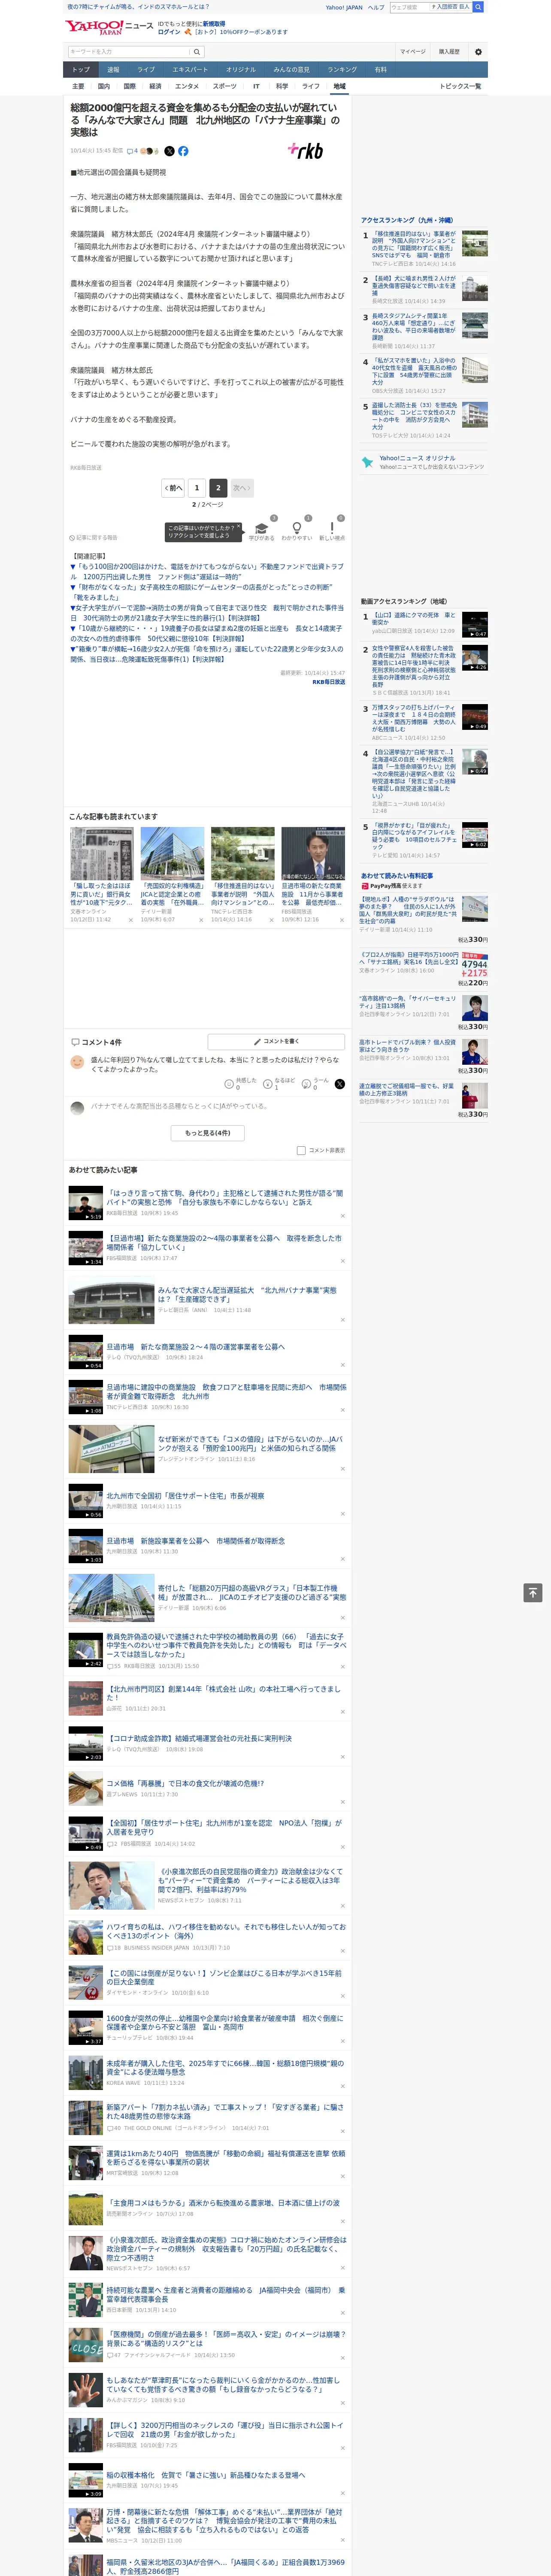Open video ranking item 1 山口 温泉にクマ
Viewport: 551px width, 2576px height.
[425, 624]
